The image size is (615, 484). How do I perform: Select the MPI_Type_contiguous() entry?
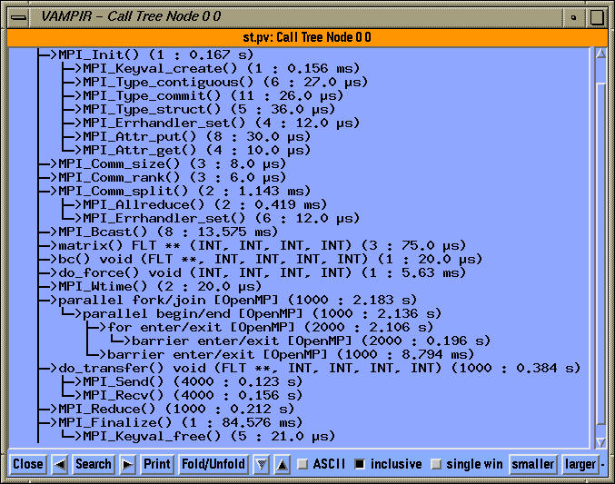[225, 82]
